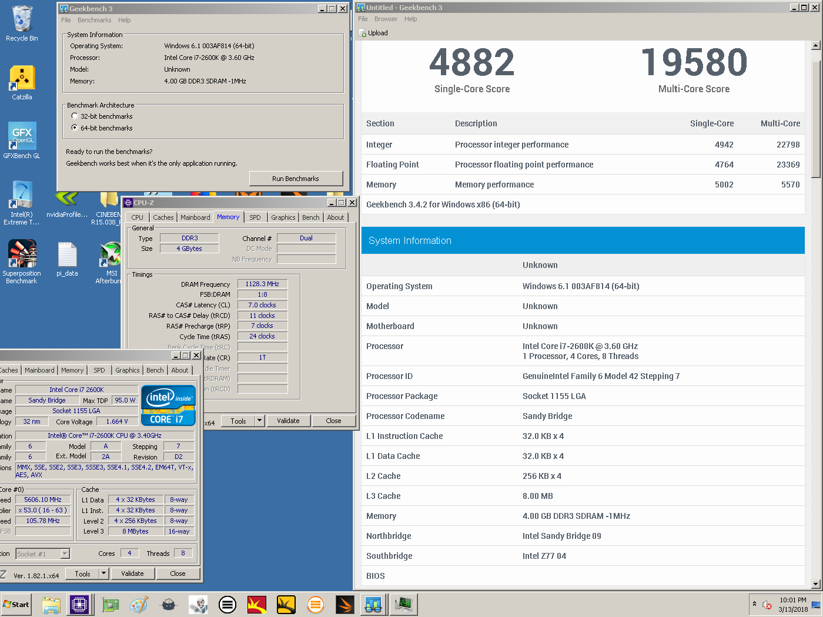The height and width of the screenshot is (617, 823).
Task: Click the Floating Point row in results table
Action: (583, 165)
